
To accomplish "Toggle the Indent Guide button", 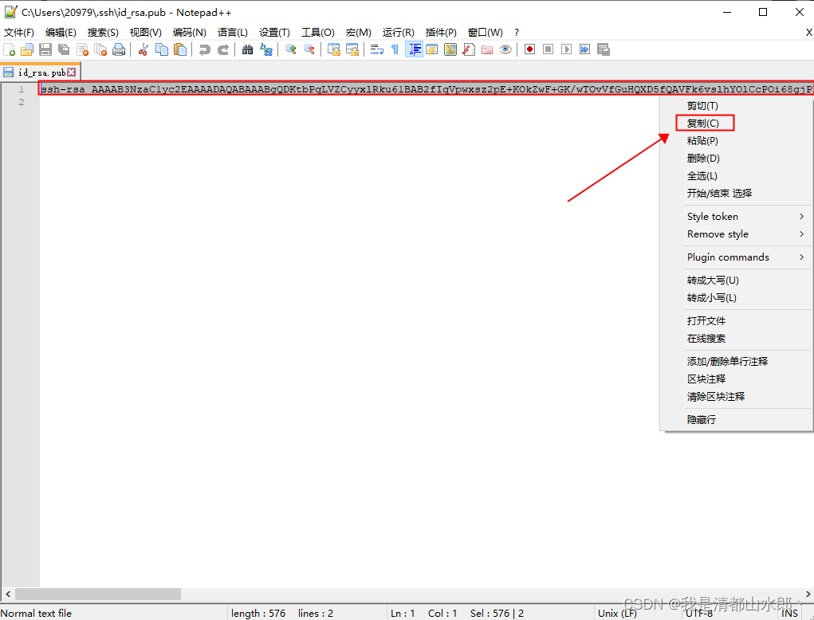I will pyautogui.click(x=414, y=50).
